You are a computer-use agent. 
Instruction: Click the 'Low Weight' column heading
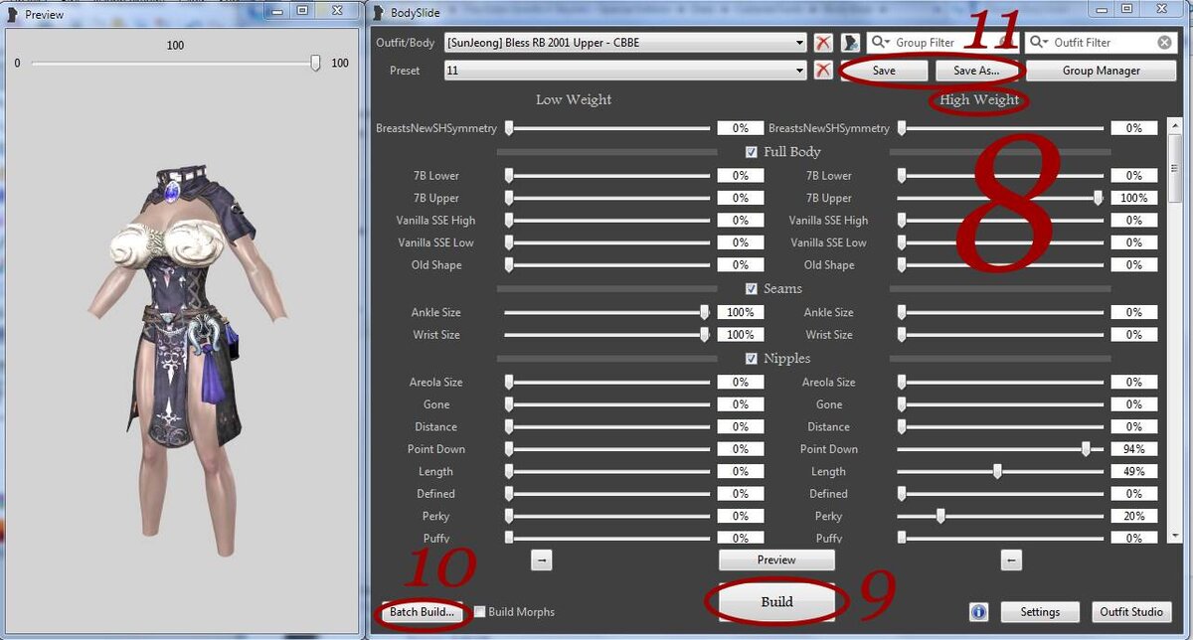574,99
